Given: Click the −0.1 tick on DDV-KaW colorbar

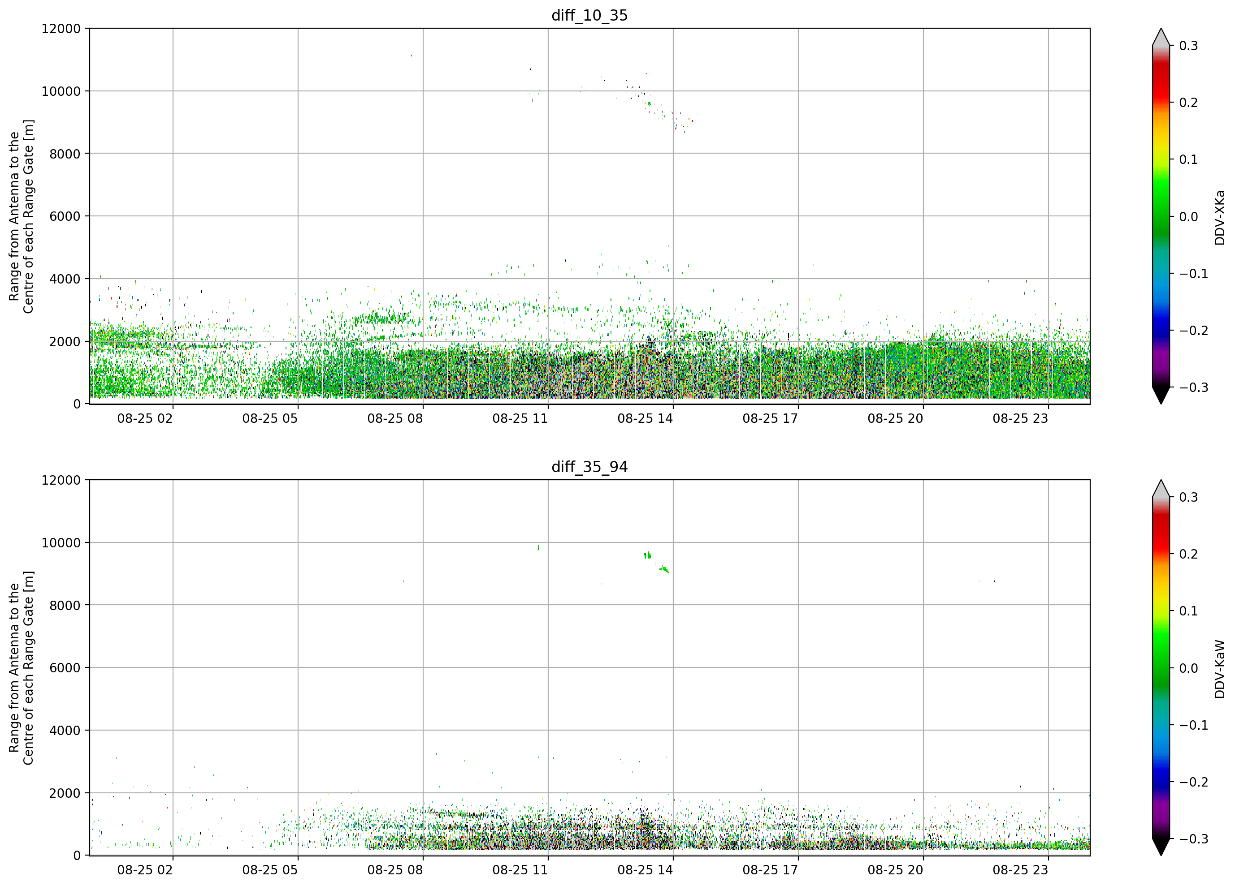Looking at the screenshot, I should click(1194, 726).
